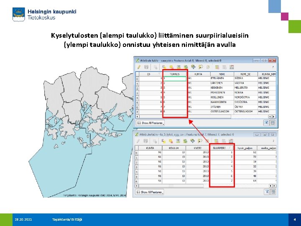Select NORDÖSTRA cell in upper table
Screen dimensions: 301x226
[x=245, y=97]
